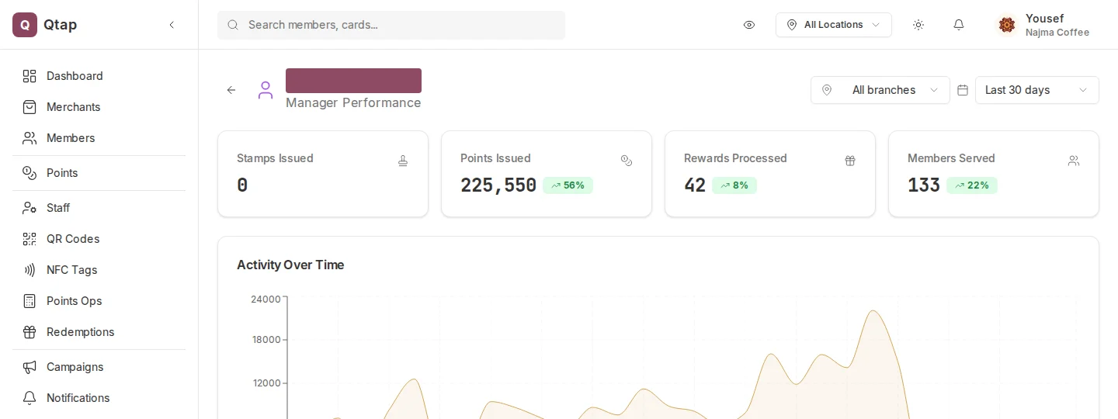The image size is (1118, 419).
Task: Open QR Codes page
Action: [99, 239]
